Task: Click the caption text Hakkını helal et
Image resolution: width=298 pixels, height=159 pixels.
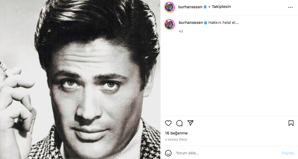Action: point(223,23)
